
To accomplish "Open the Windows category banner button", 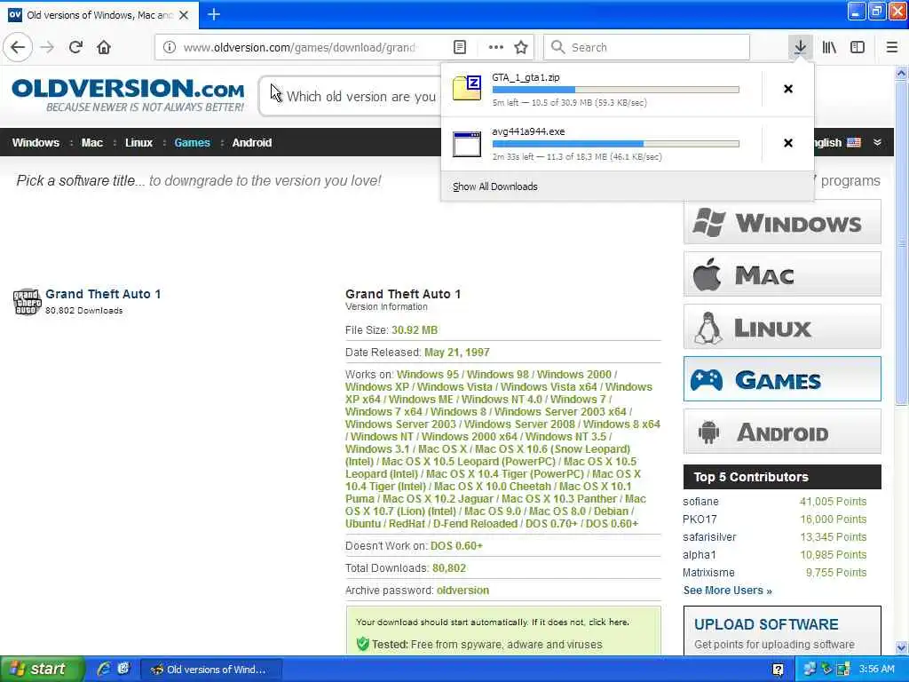I will point(782,222).
